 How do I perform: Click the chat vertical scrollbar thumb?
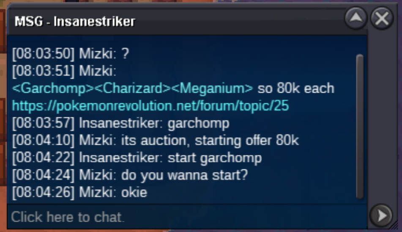[360, 126]
